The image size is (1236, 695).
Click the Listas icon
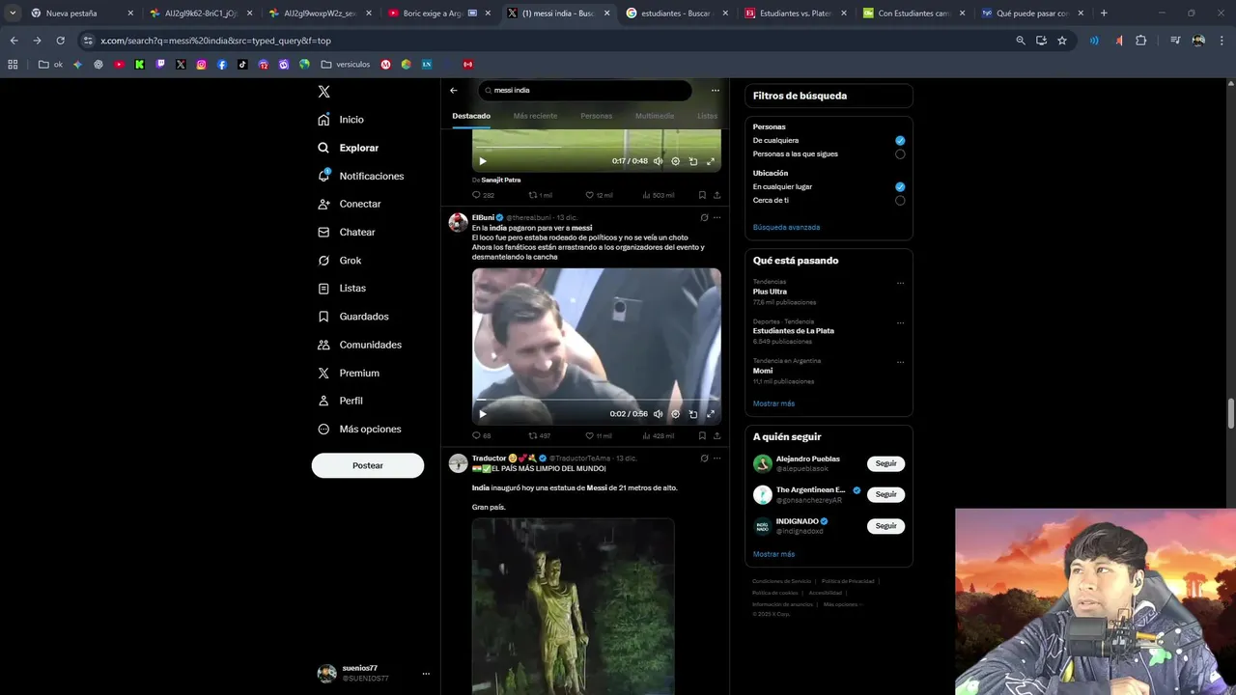click(x=324, y=289)
